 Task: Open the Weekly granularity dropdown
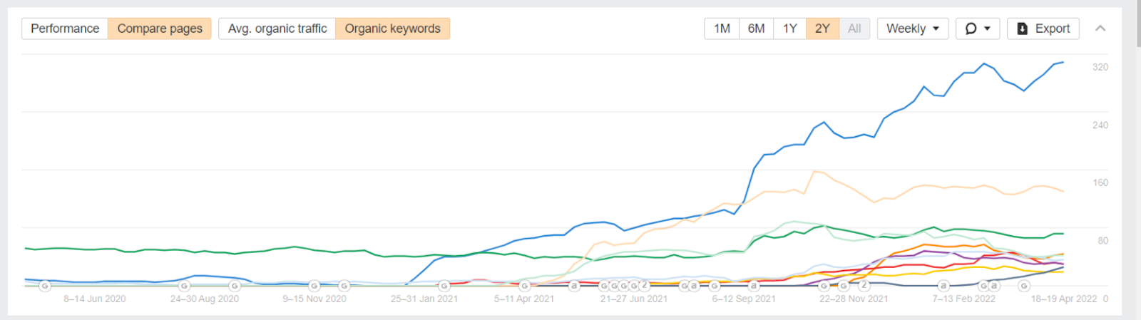[912, 29]
